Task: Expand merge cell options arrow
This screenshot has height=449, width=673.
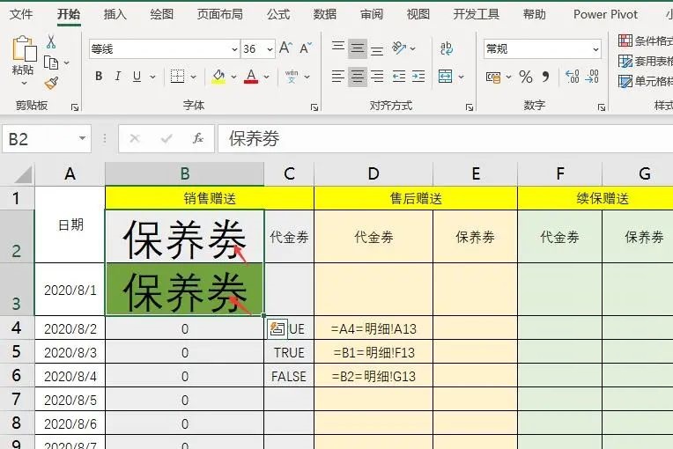Action: point(461,77)
